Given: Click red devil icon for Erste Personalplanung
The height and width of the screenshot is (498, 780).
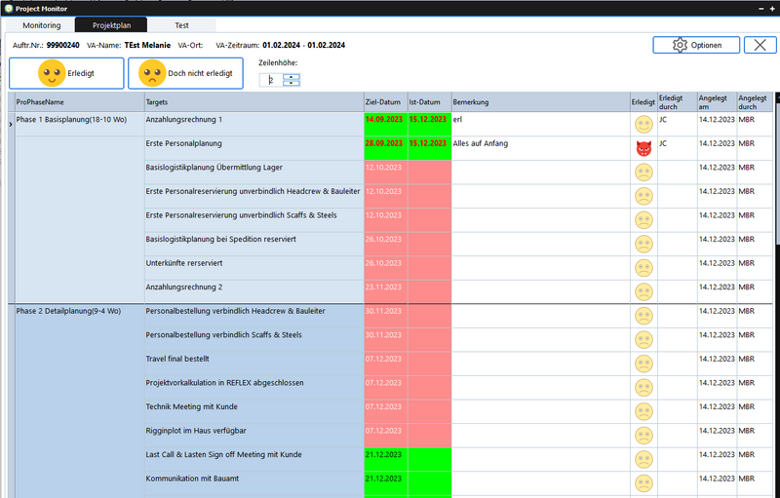Looking at the screenshot, I should tap(643, 148).
